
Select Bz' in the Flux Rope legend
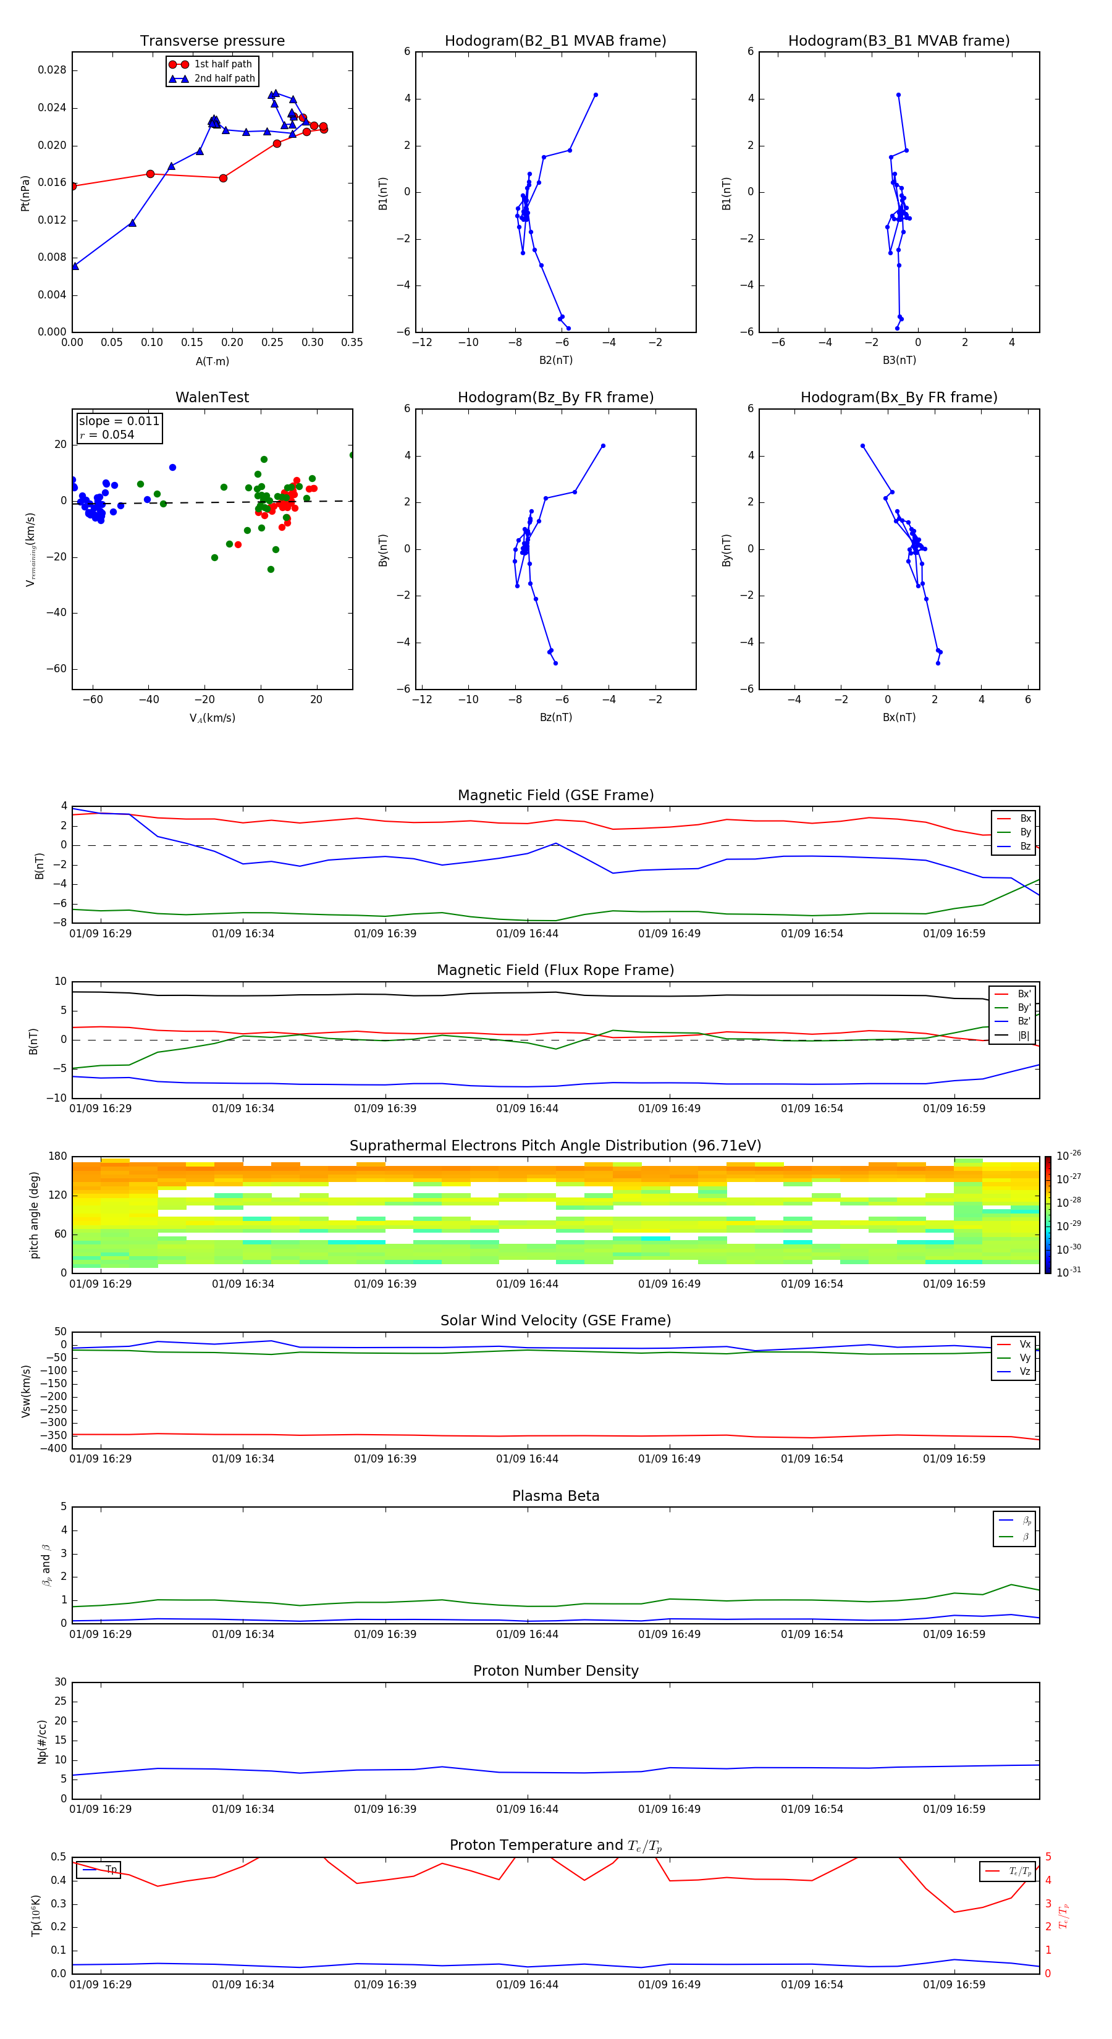1013,1021
